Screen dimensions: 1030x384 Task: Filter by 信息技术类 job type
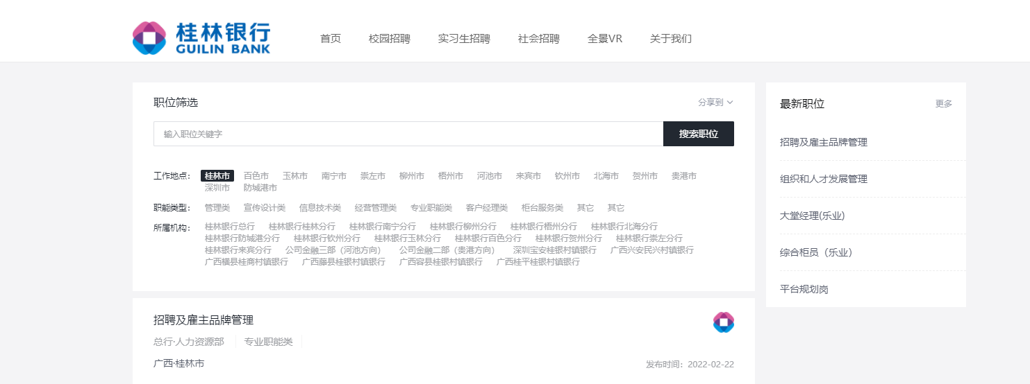[x=319, y=208]
